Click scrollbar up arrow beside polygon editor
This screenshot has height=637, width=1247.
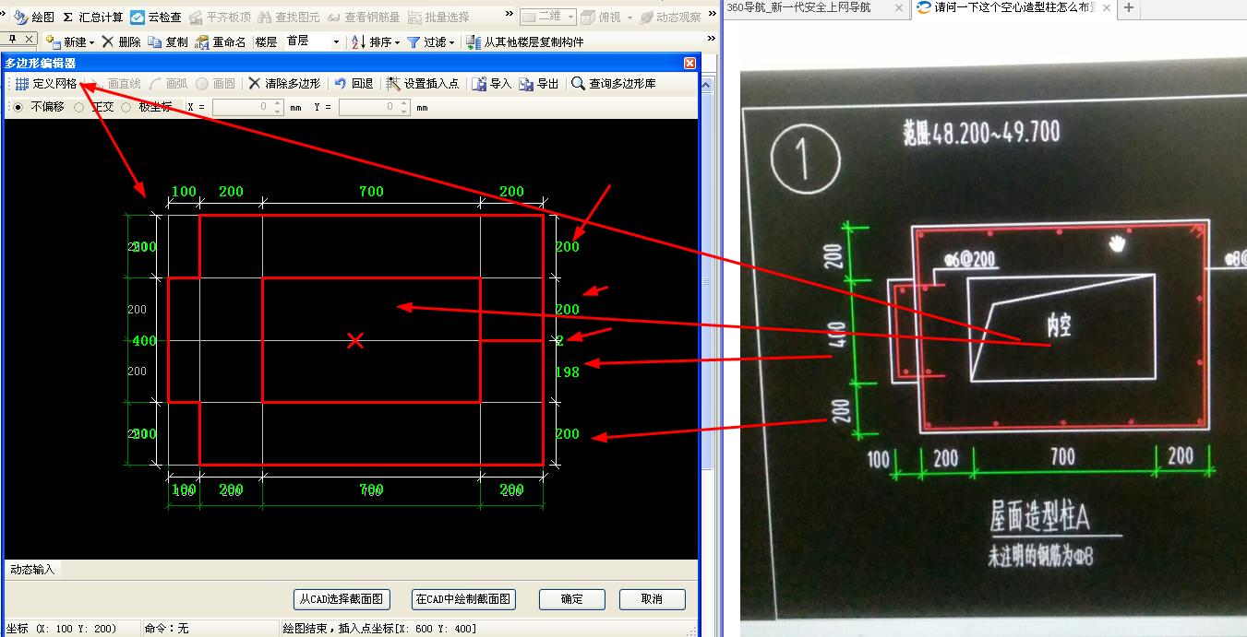pos(706,86)
